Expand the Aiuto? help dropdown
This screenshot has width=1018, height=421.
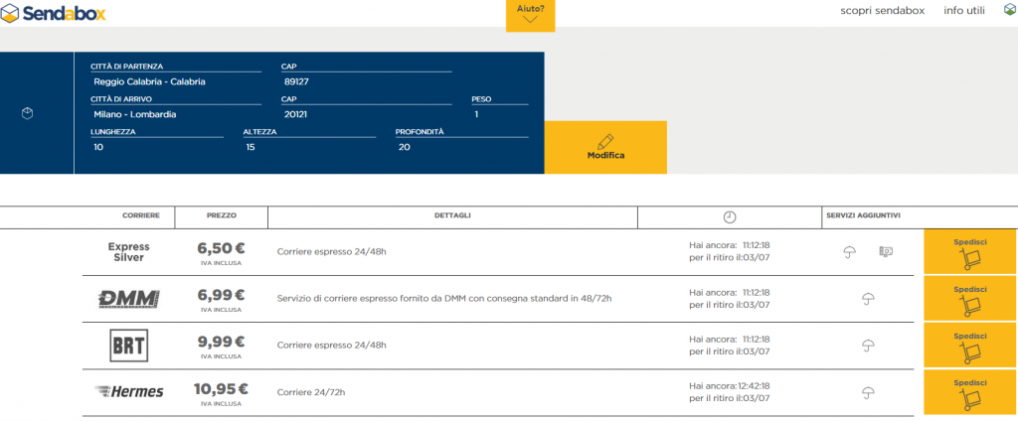(x=530, y=15)
